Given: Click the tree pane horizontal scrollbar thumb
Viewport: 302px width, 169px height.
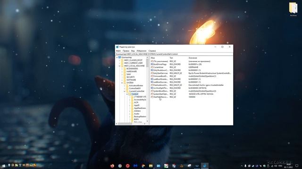Looking at the screenshot, I should pyautogui.click(x=125, y=123).
